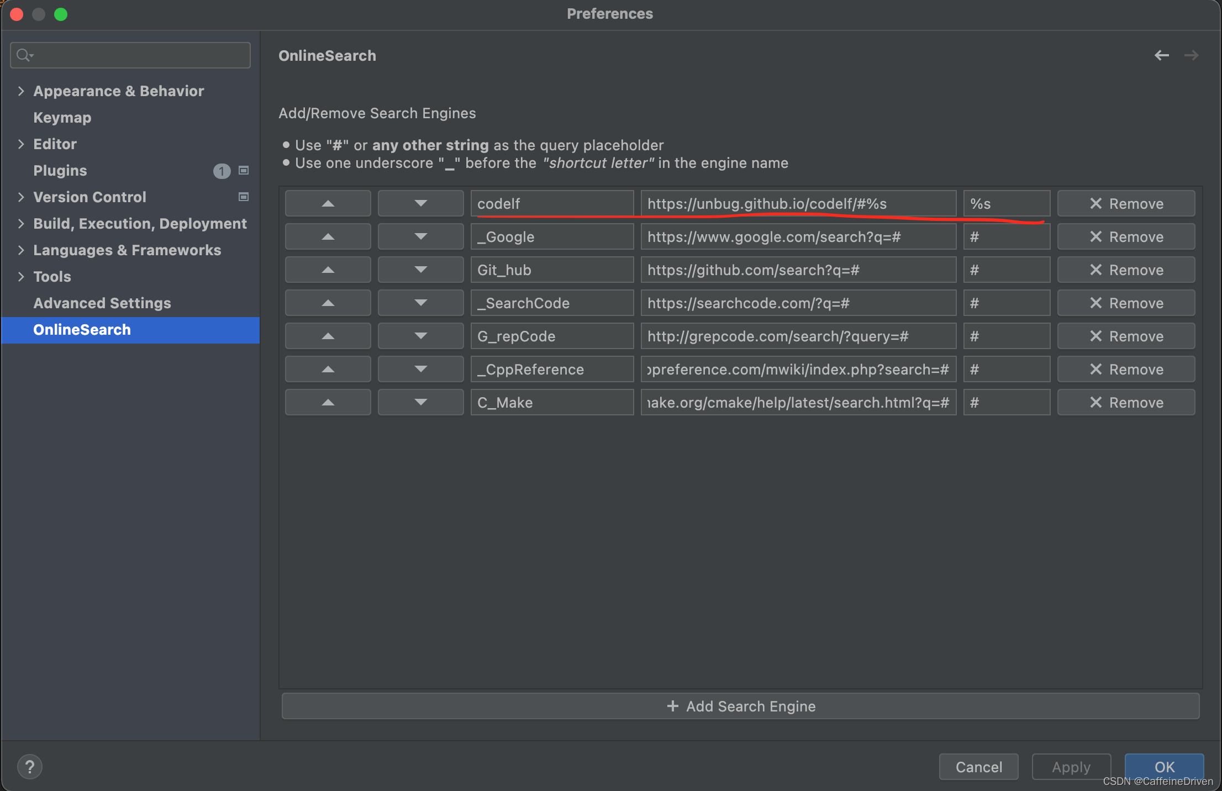Move the _SearchCode engine up
The height and width of the screenshot is (791, 1222).
(328, 303)
